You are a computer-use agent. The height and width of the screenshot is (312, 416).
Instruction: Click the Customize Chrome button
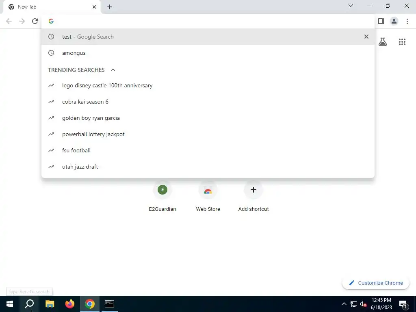click(376, 283)
